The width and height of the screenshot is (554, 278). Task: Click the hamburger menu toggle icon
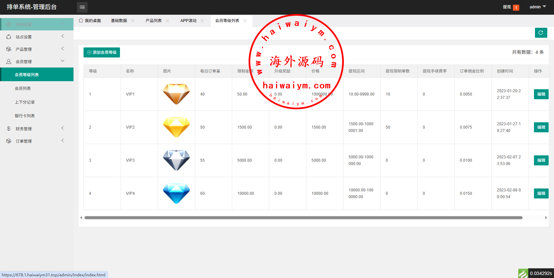tap(82, 7)
